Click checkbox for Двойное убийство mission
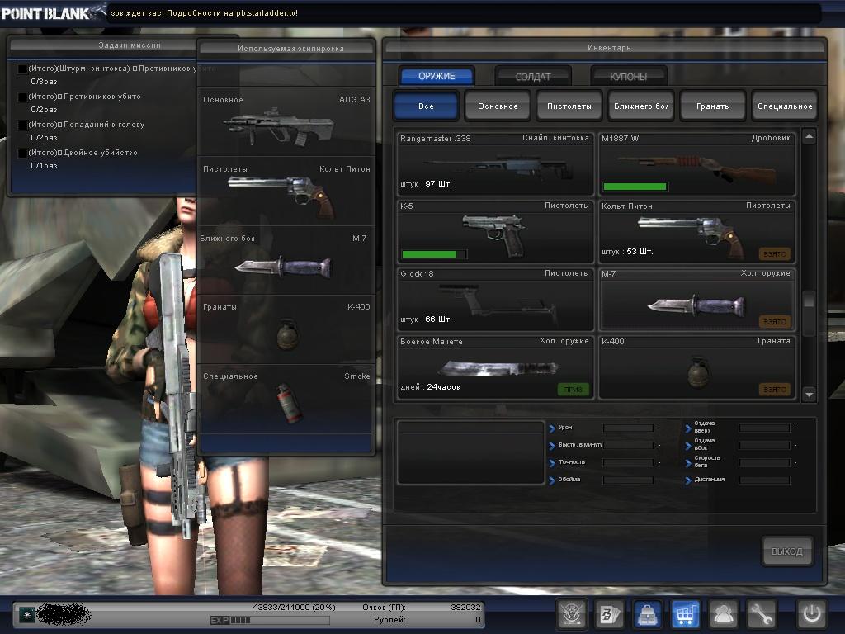845x634 pixels. [22, 153]
